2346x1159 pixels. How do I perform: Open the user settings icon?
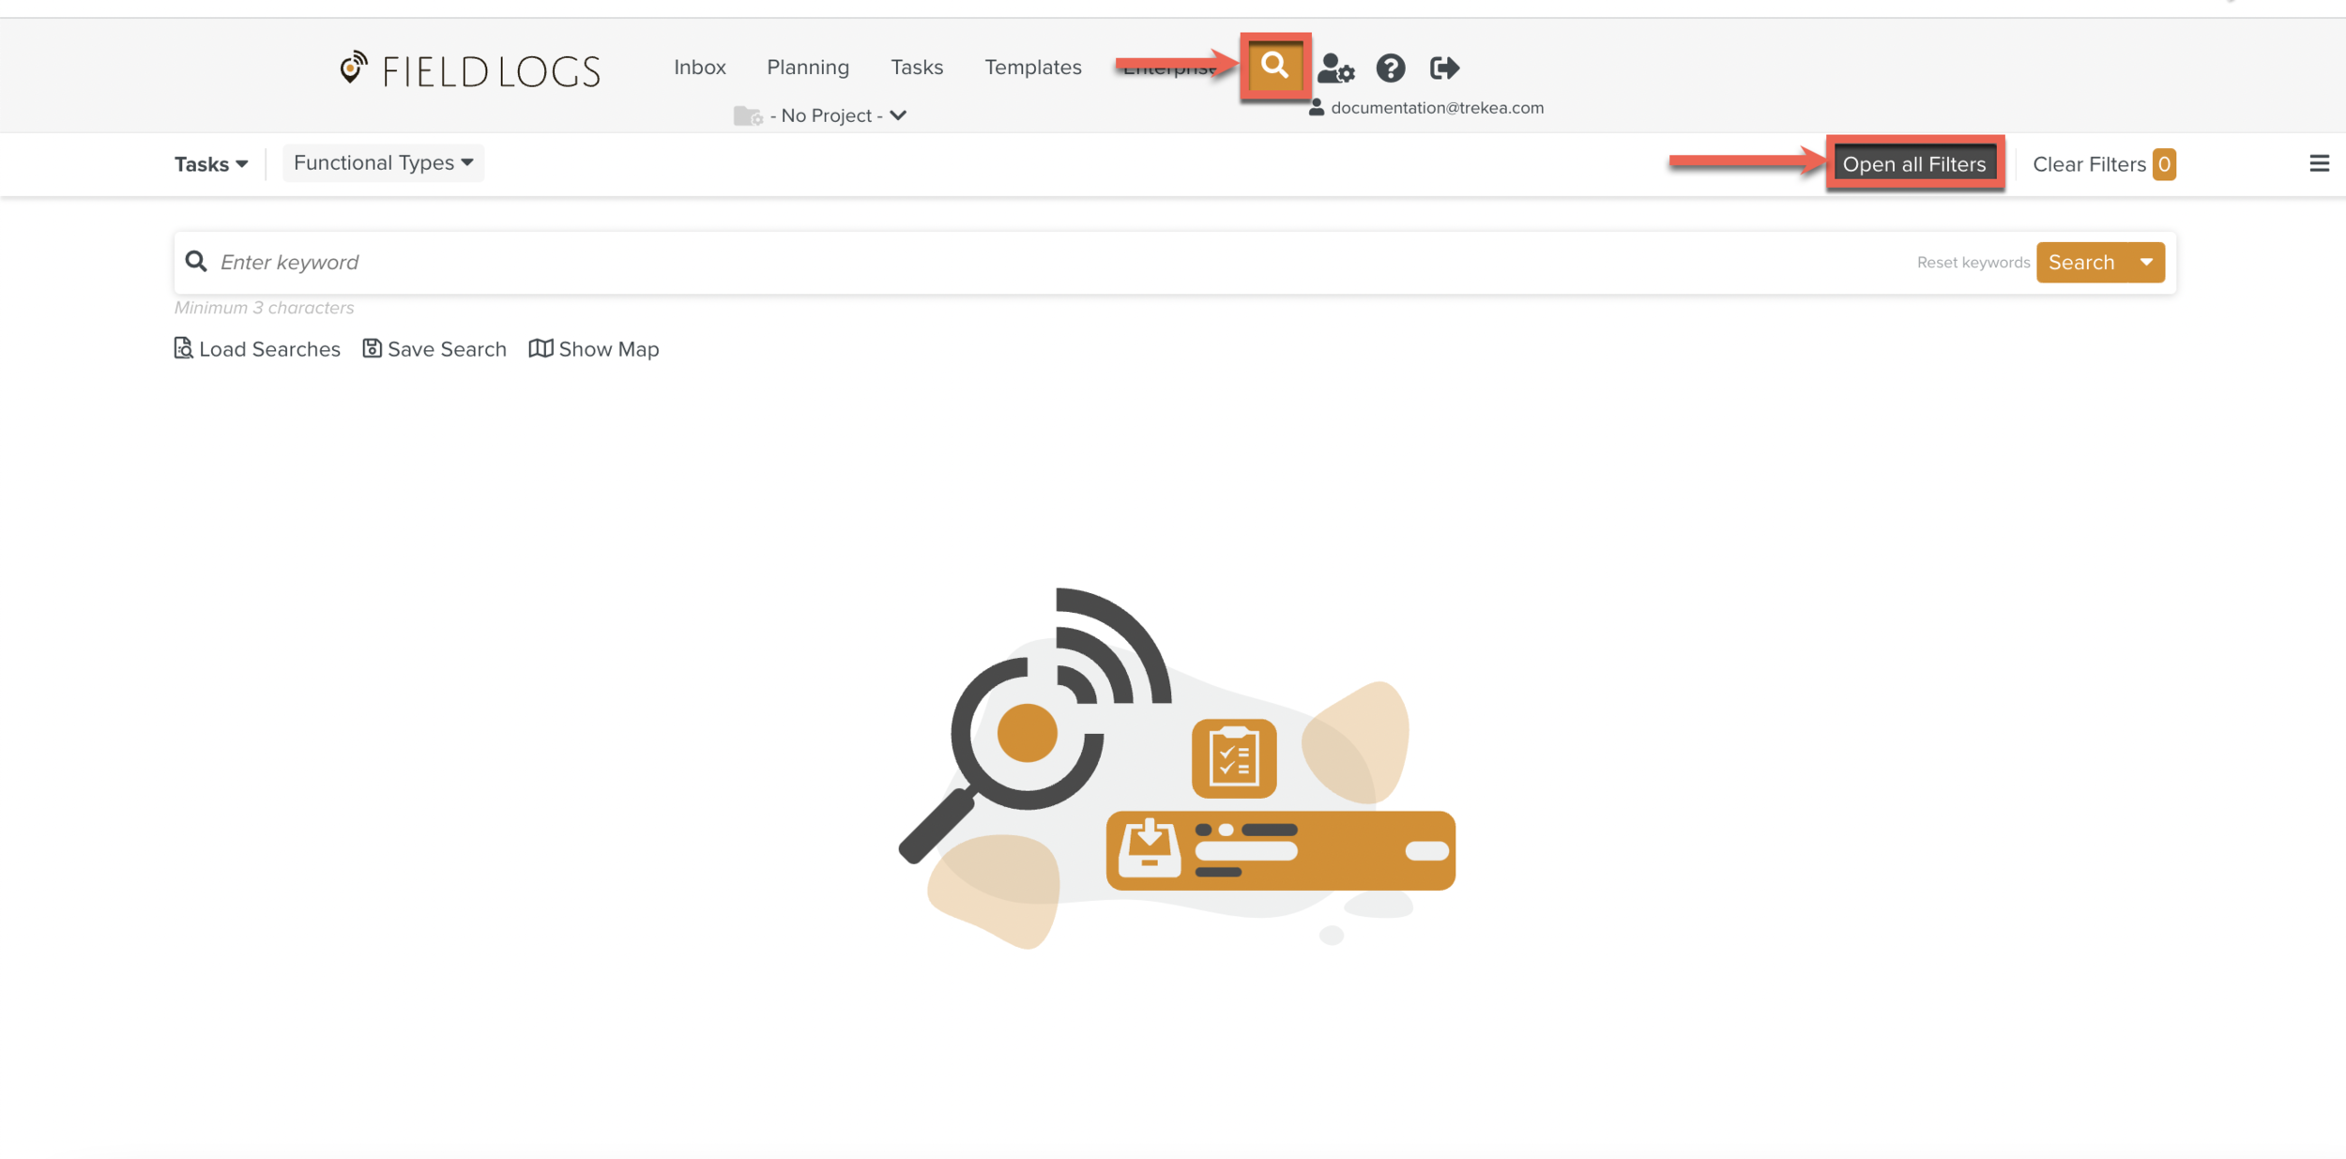(1335, 69)
